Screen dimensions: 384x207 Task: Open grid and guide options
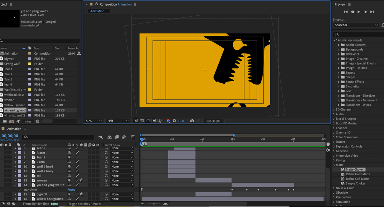coord(160,121)
